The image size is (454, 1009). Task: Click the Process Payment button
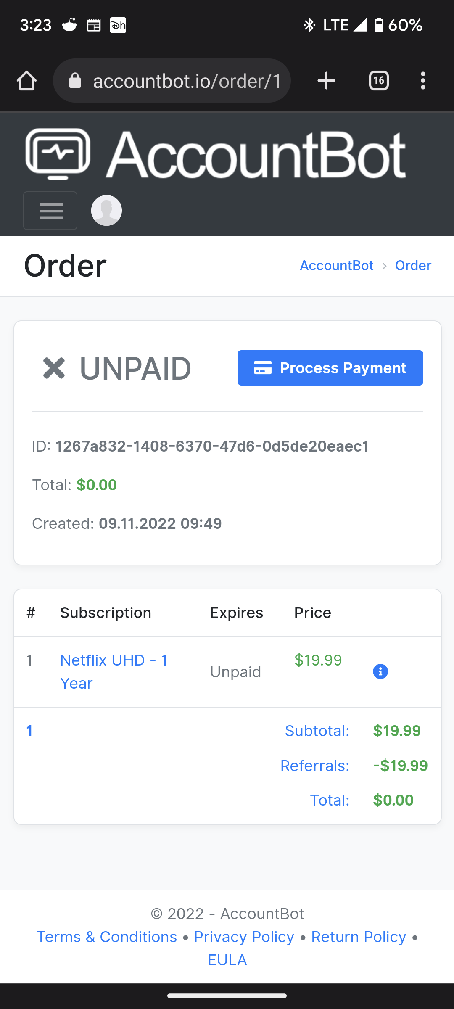pos(330,368)
